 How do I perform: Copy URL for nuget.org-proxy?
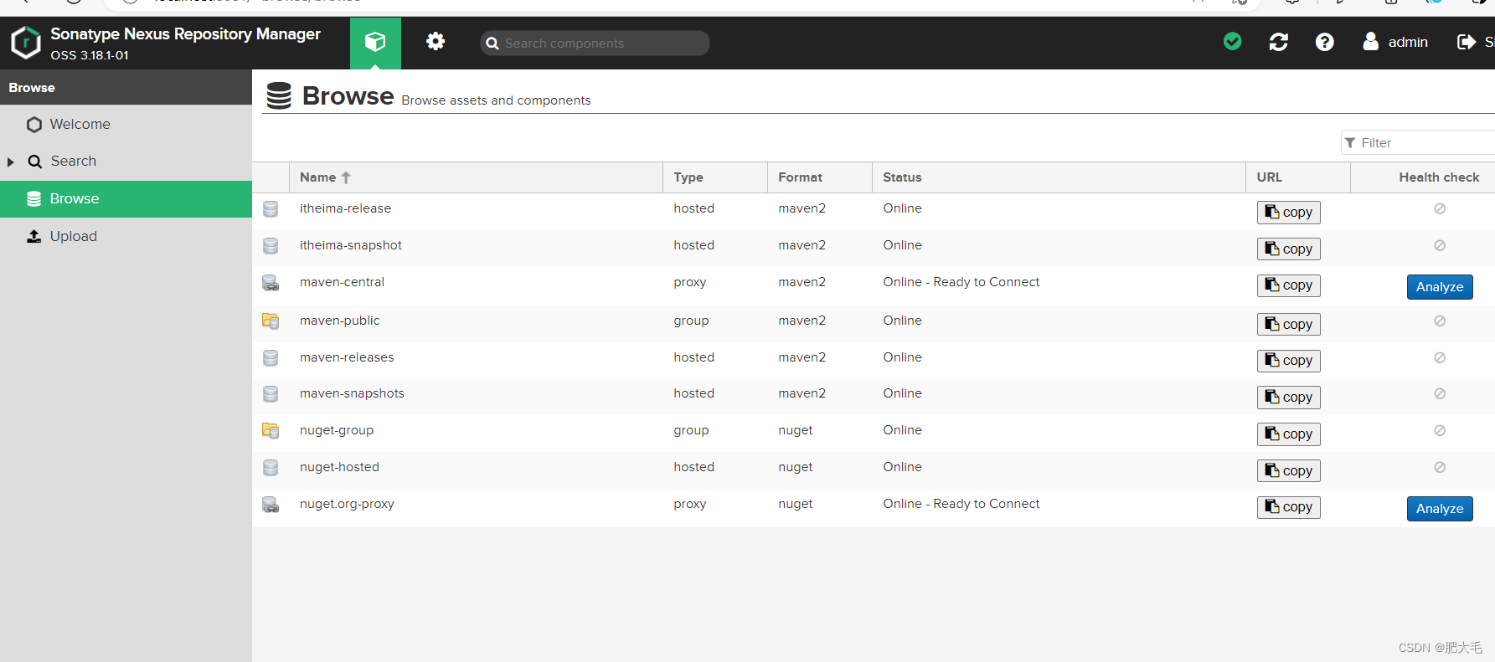[1288, 507]
